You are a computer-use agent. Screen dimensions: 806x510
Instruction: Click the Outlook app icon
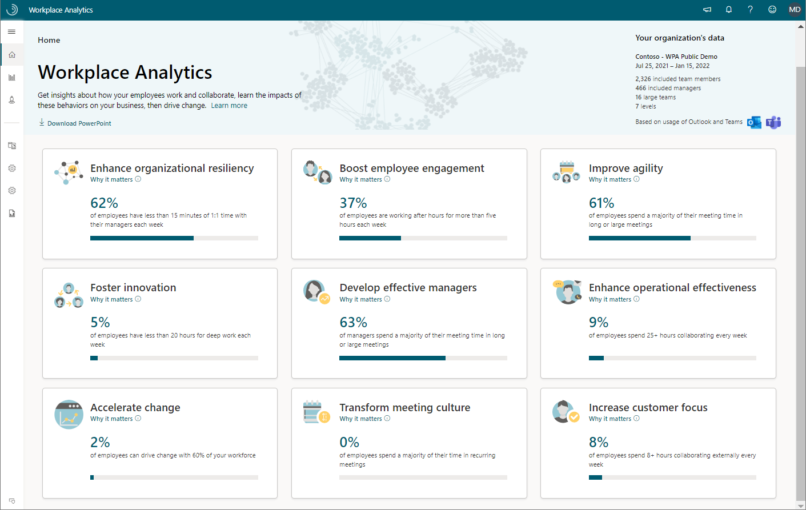(754, 122)
